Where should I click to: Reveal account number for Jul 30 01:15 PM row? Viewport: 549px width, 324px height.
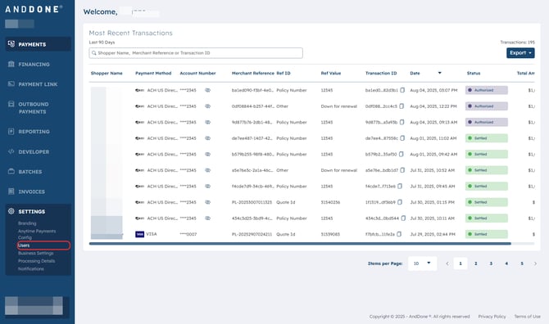pos(207,202)
